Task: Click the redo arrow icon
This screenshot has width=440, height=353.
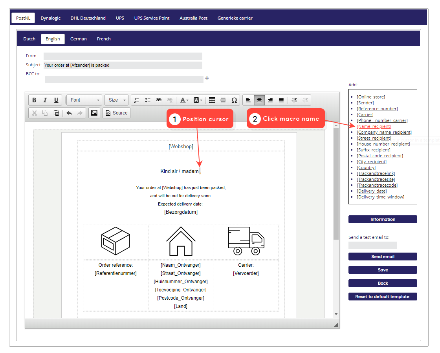Action: 80,113
